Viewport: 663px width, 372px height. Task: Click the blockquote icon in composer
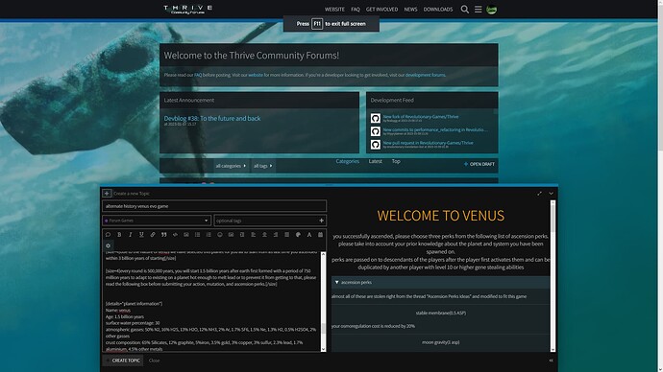coord(163,235)
